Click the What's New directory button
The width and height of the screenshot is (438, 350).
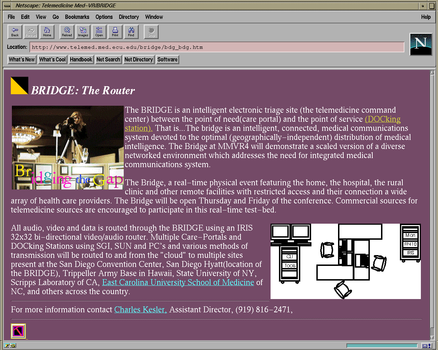click(x=22, y=59)
